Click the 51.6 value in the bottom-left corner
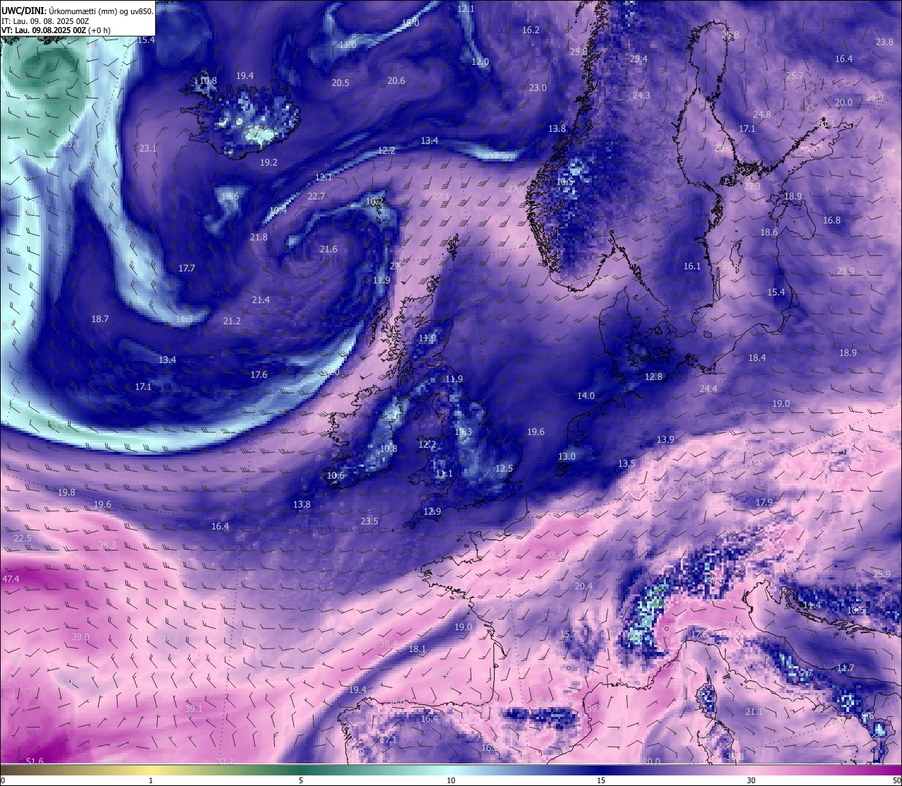 tap(35, 762)
